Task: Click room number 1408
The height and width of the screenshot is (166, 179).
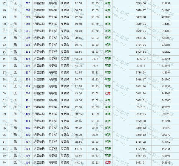Action: [27, 149]
